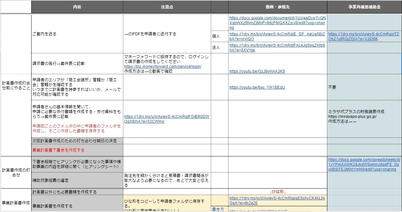Select the 計画書作成打合せ前にやること row label
The height and width of the screenshot is (212, 402).
point(16,85)
